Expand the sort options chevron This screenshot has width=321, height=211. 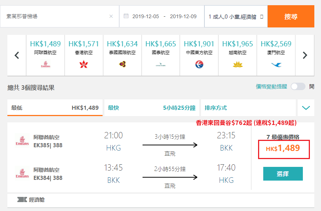pyautogui.click(x=306, y=108)
